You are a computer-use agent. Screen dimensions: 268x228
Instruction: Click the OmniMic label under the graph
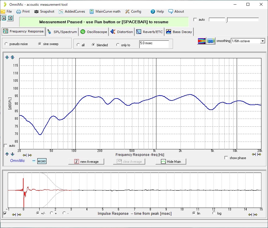coord(18,161)
